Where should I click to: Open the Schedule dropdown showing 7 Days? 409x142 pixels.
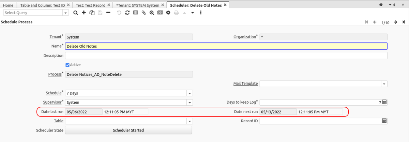(x=190, y=93)
